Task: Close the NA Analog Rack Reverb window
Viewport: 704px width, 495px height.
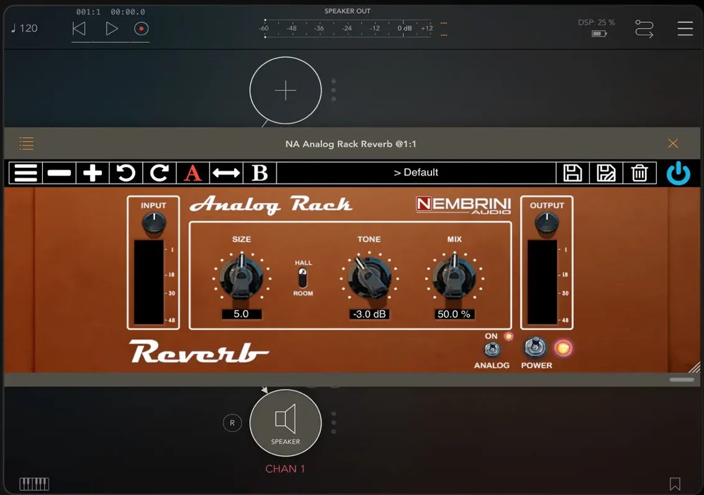Action: coord(672,143)
